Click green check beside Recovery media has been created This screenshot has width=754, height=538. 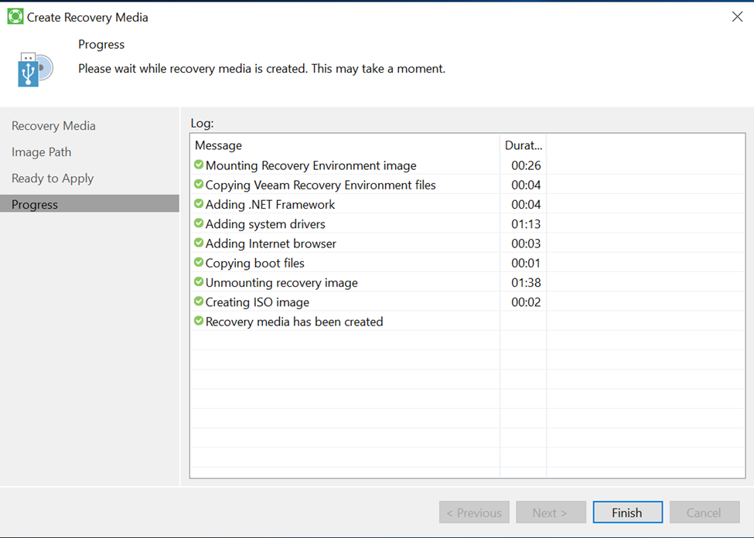point(199,321)
